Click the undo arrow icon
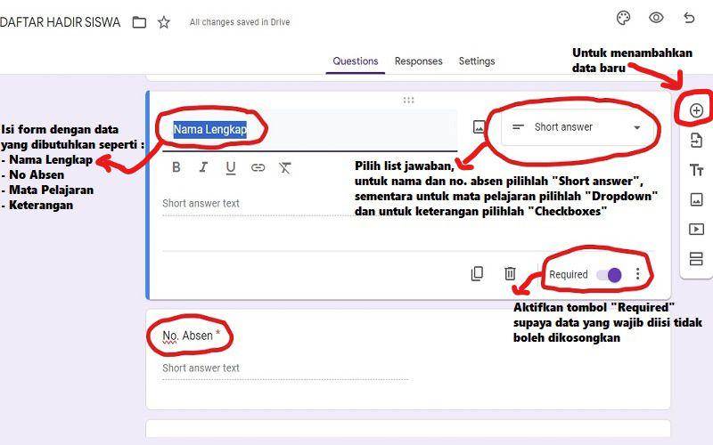 [689, 18]
